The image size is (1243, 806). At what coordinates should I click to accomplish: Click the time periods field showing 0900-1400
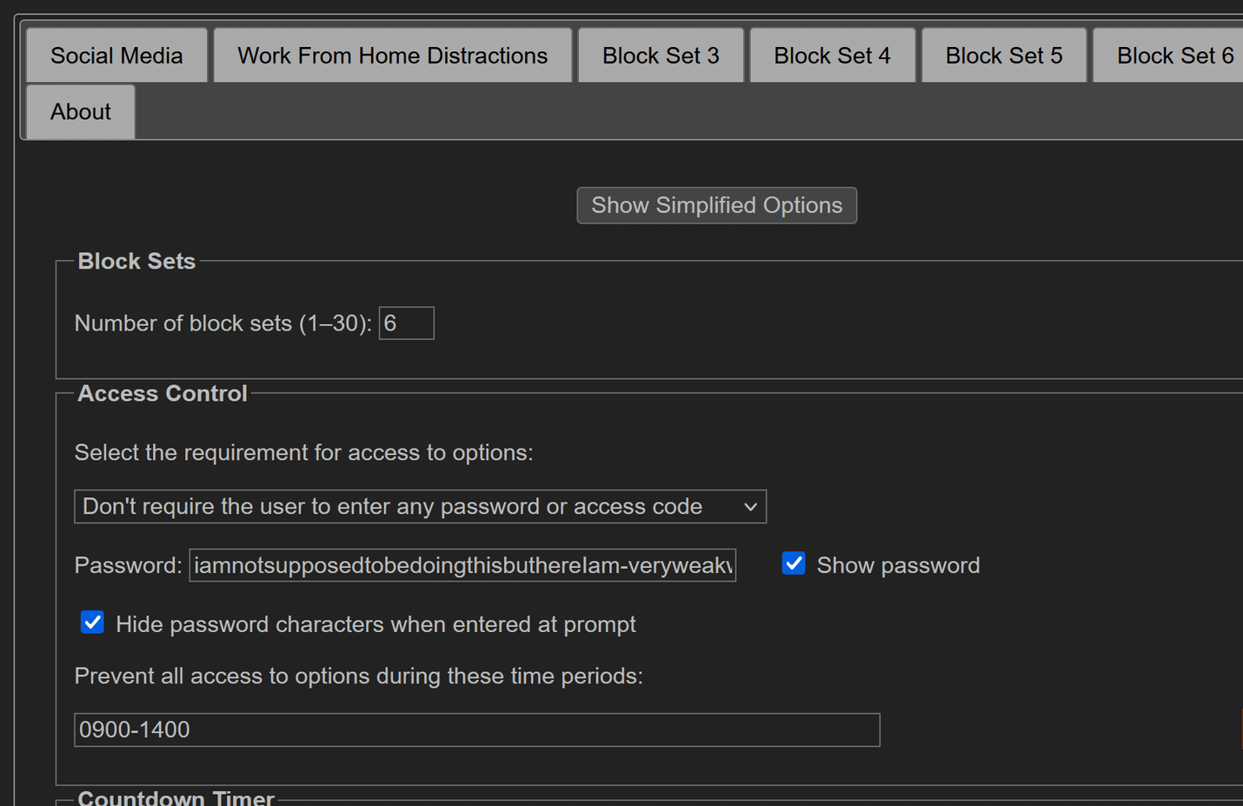pyautogui.click(x=477, y=729)
